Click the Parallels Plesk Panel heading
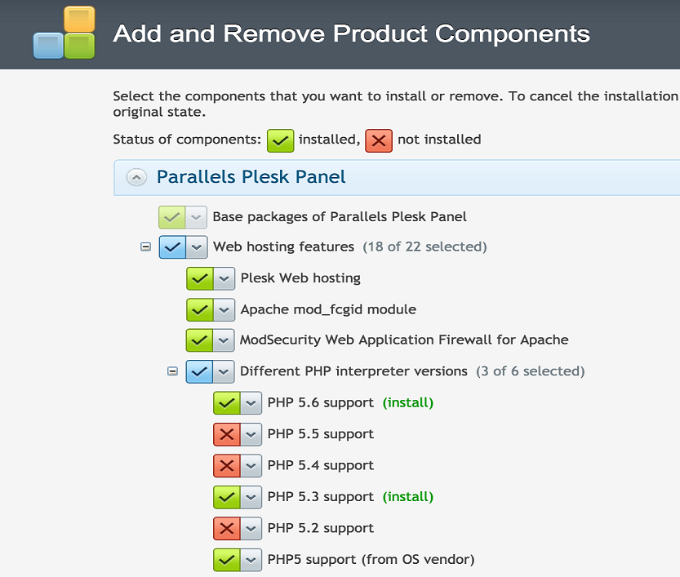The width and height of the screenshot is (680, 577). point(251,177)
